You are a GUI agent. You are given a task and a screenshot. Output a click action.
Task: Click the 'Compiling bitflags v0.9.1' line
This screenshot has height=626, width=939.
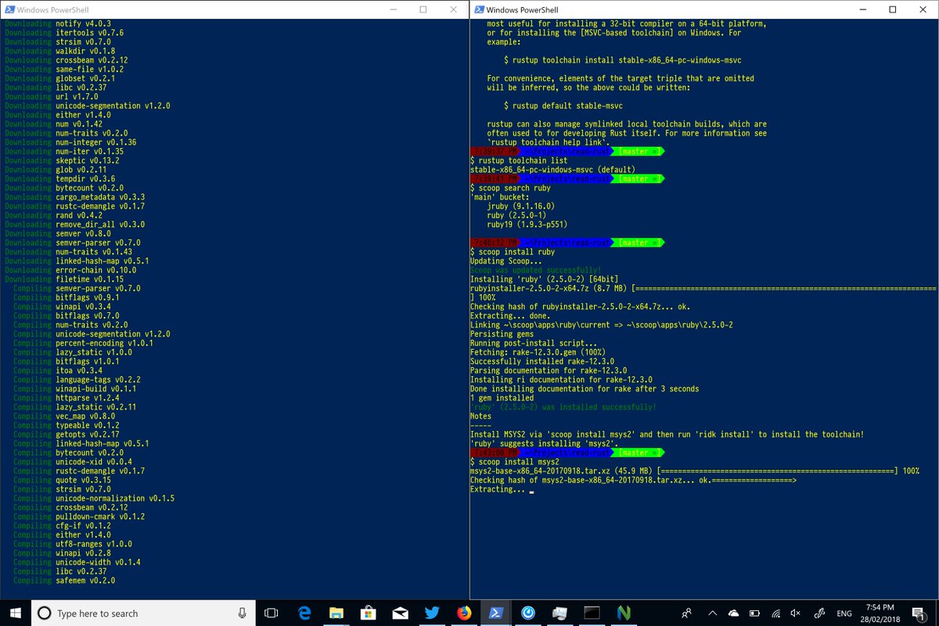pos(66,297)
